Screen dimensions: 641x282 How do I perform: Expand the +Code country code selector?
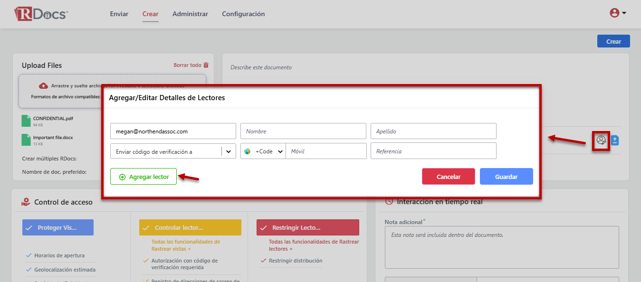coord(264,151)
